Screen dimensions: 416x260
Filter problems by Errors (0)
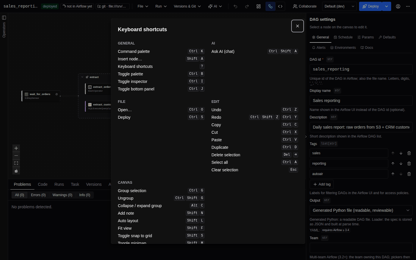pos(38,195)
